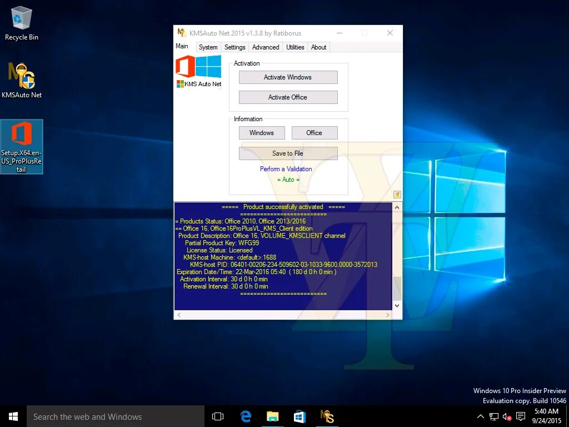Click the Expiration Date/Time log line
Image resolution: width=569 pixels, height=427 pixels.
tap(257, 272)
